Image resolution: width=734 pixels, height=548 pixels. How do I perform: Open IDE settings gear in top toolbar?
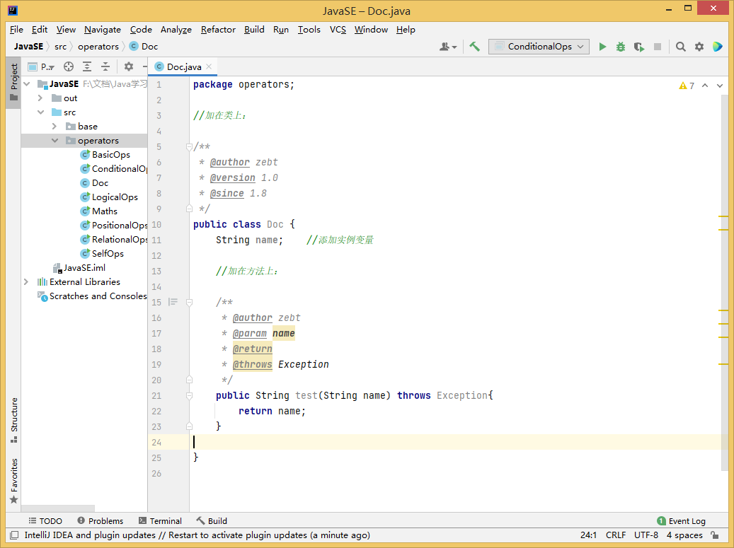[x=699, y=47]
